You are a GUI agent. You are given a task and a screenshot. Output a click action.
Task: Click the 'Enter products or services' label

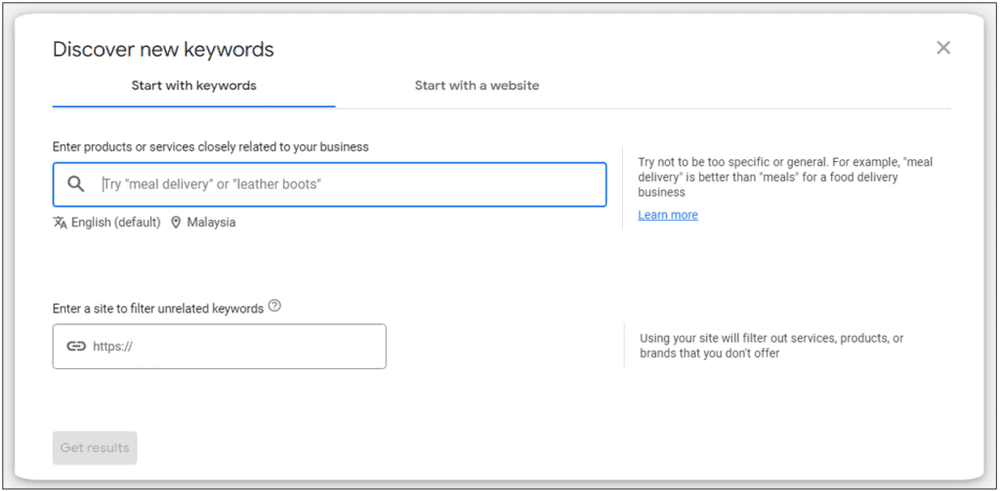click(211, 147)
